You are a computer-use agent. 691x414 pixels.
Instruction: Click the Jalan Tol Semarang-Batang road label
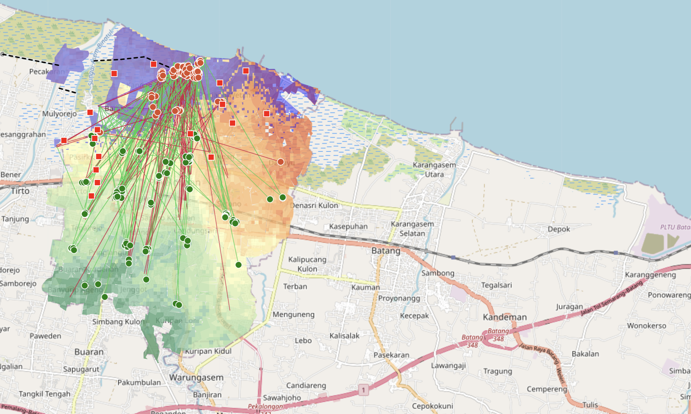[612, 298]
